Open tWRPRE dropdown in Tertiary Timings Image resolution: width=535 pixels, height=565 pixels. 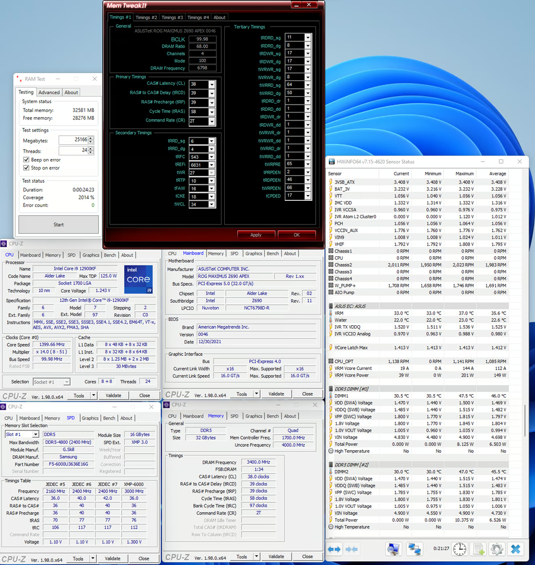click(307, 164)
